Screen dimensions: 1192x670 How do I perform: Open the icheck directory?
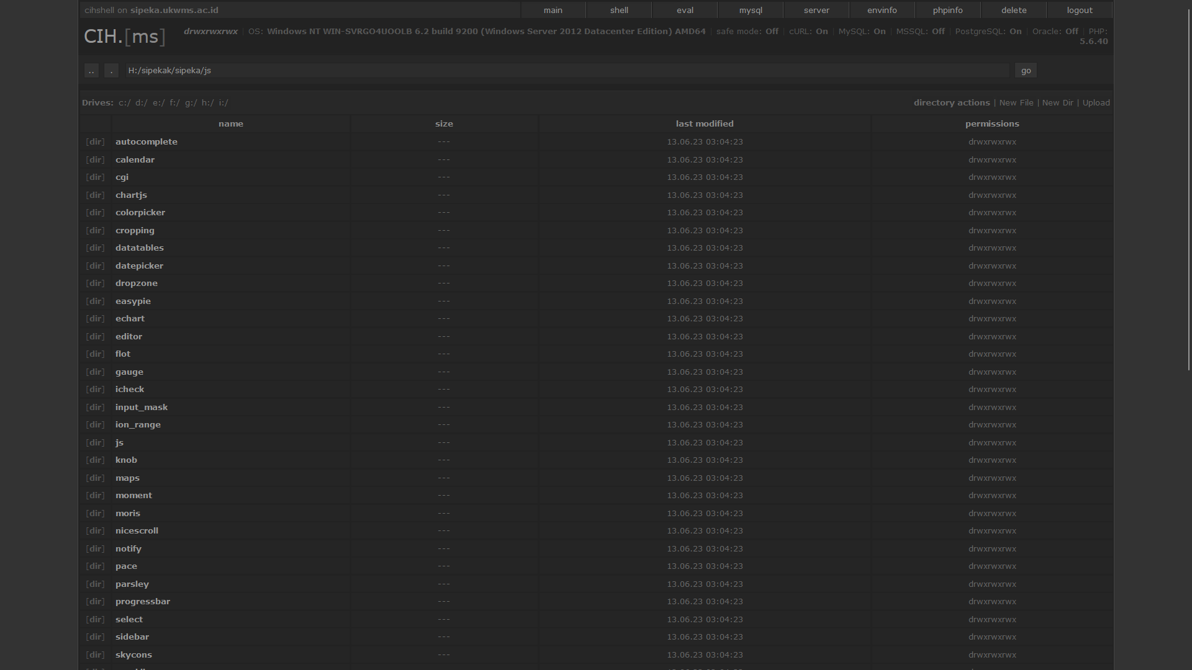130,390
